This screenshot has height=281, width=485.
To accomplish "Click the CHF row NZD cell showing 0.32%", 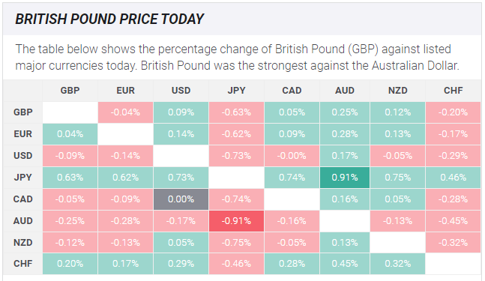I will [397, 264].
